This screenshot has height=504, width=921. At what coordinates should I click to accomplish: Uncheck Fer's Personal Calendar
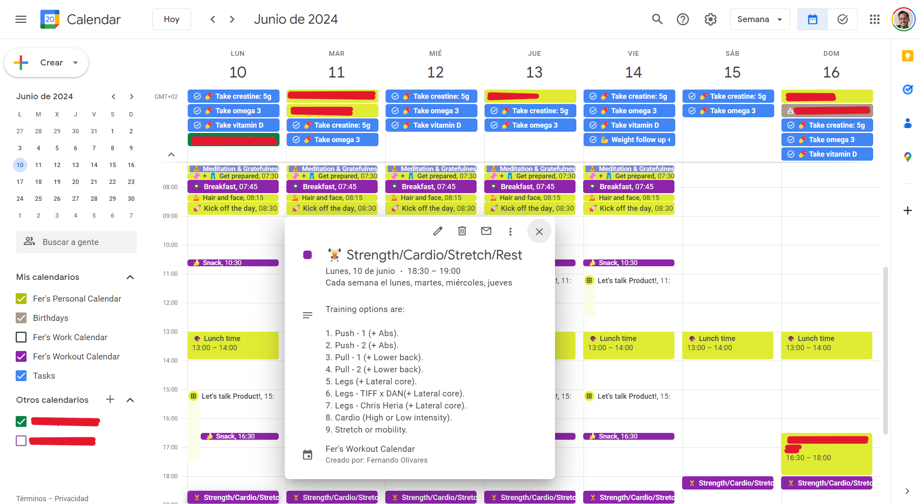pos(21,299)
